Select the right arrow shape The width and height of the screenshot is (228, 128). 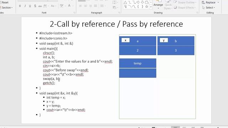(138, 2)
